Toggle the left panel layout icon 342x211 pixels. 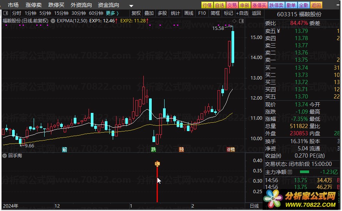click(6, 13)
